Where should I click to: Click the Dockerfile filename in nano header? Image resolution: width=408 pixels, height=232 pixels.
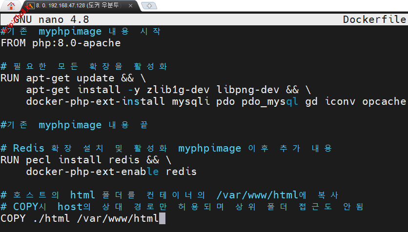tap(374, 19)
